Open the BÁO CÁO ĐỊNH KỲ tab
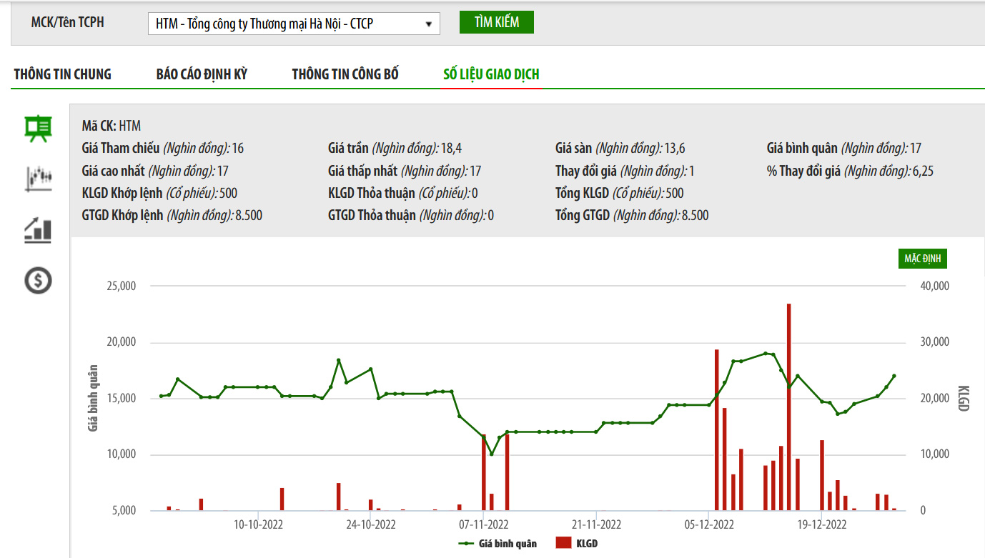This screenshot has width=985, height=558. [x=202, y=74]
